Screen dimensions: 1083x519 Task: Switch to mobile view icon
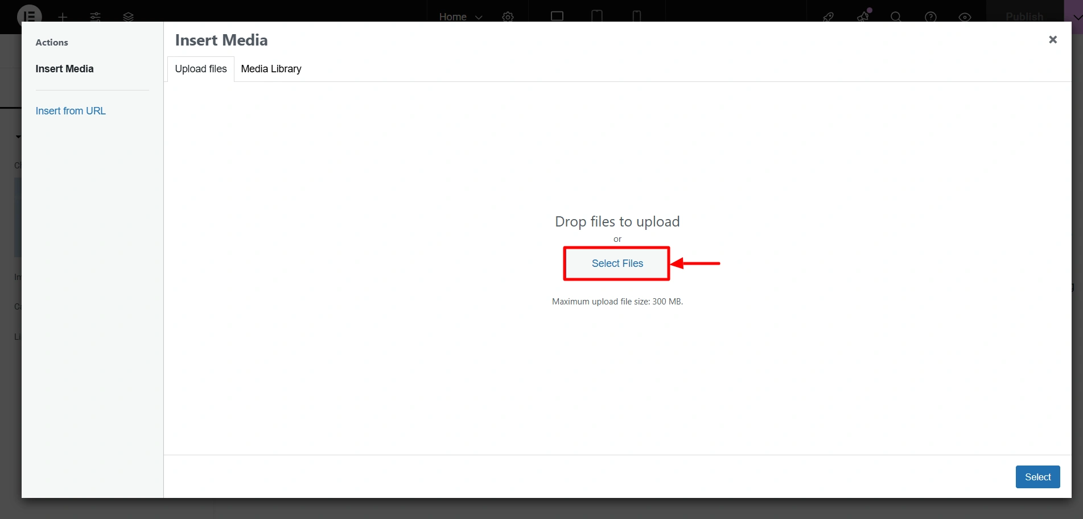pyautogui.click(x=637, y=17)
